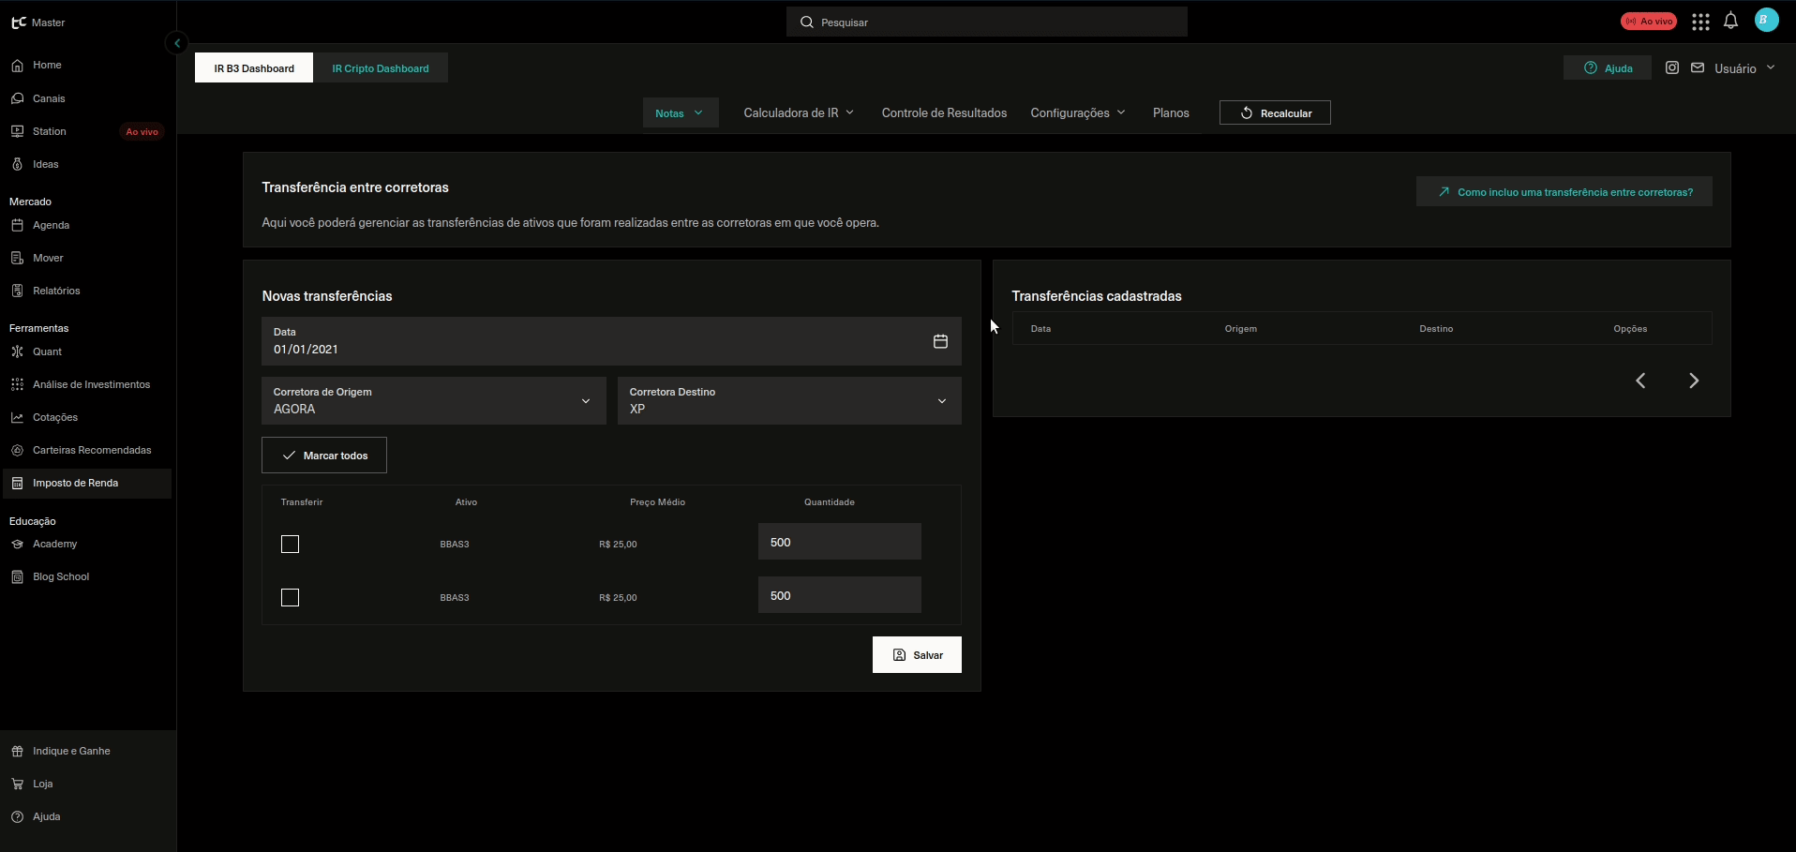The height and width of the screenshot is (852, 1796).
Task: Open Academy under Educação
Action: (54, 544)
